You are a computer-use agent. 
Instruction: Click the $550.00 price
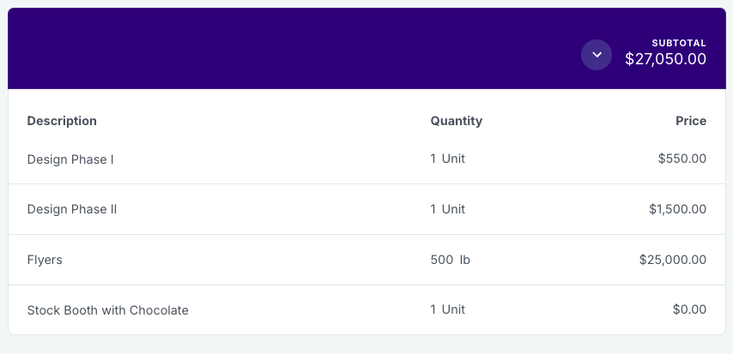[x=682, y=159]
